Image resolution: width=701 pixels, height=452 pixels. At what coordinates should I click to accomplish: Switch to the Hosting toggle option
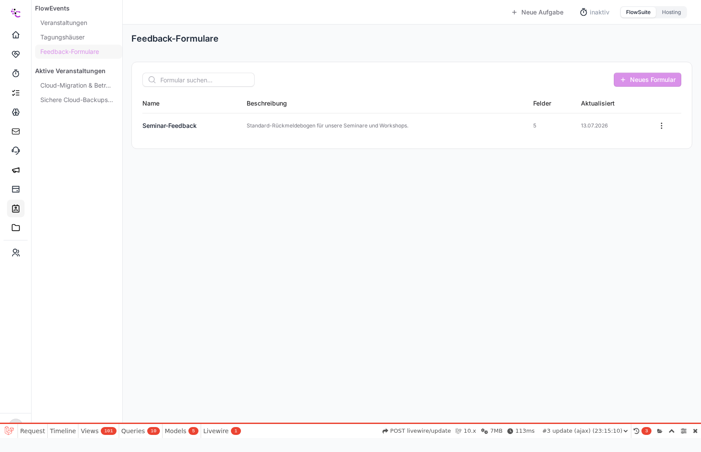[671, 12]
